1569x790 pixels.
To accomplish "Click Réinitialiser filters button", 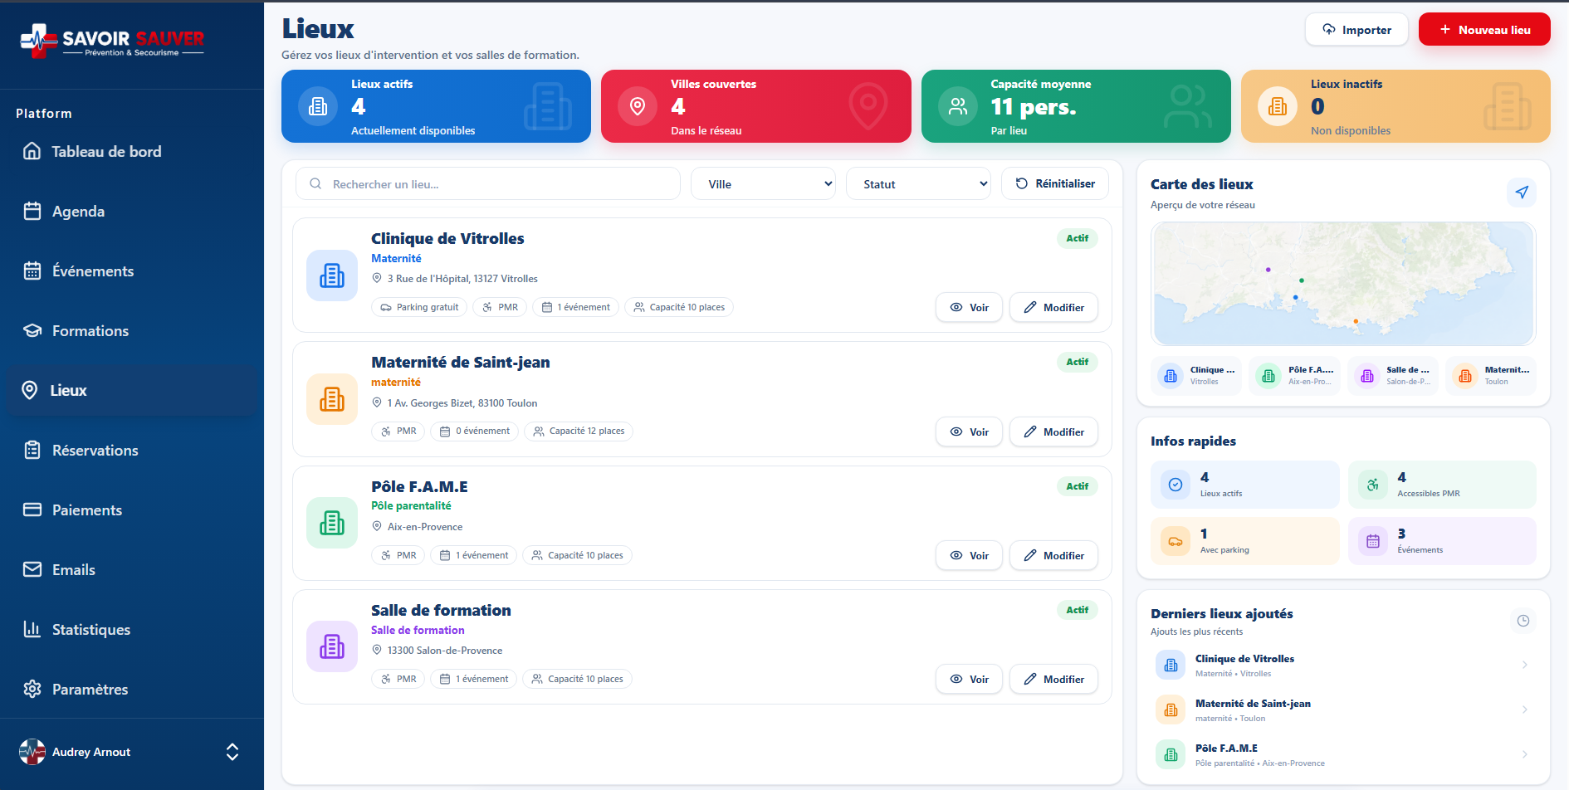I will coord(1055,183).
